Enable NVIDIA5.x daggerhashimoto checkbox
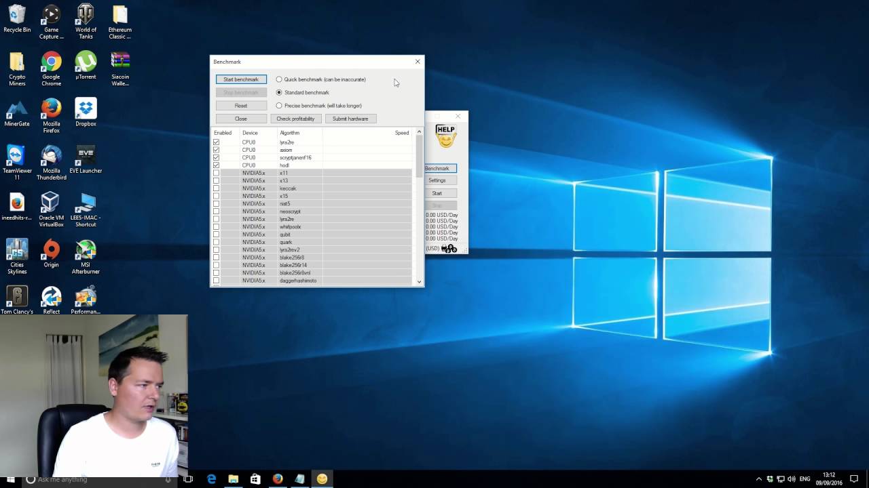Viewport: 869px width, 488px height. click(216, 281)
